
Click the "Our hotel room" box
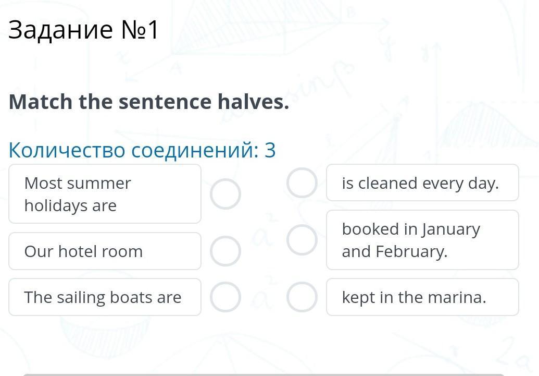[105, 251]
